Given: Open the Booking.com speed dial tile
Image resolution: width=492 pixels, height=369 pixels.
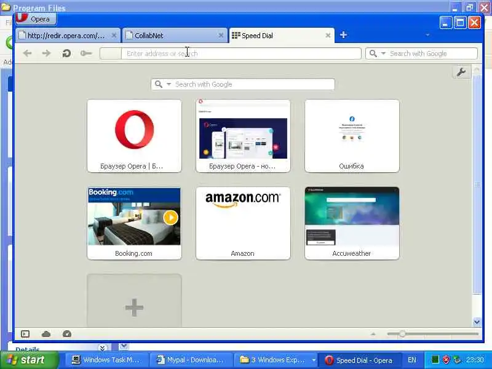Looking at the screenshot, I should click(x=134, y=223).
